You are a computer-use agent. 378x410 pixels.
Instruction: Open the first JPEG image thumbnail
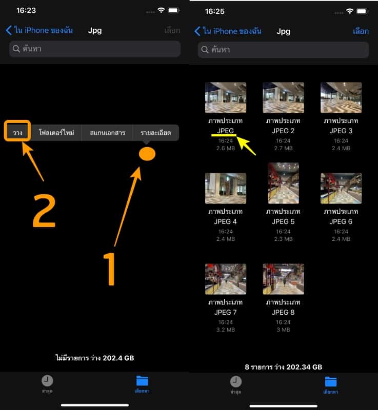[x=226, y=97]
